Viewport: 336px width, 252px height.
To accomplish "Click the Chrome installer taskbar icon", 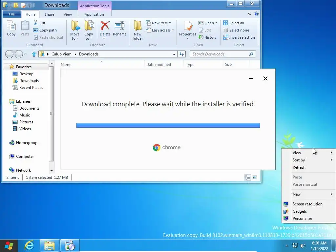I will click(x=70, y=245).
